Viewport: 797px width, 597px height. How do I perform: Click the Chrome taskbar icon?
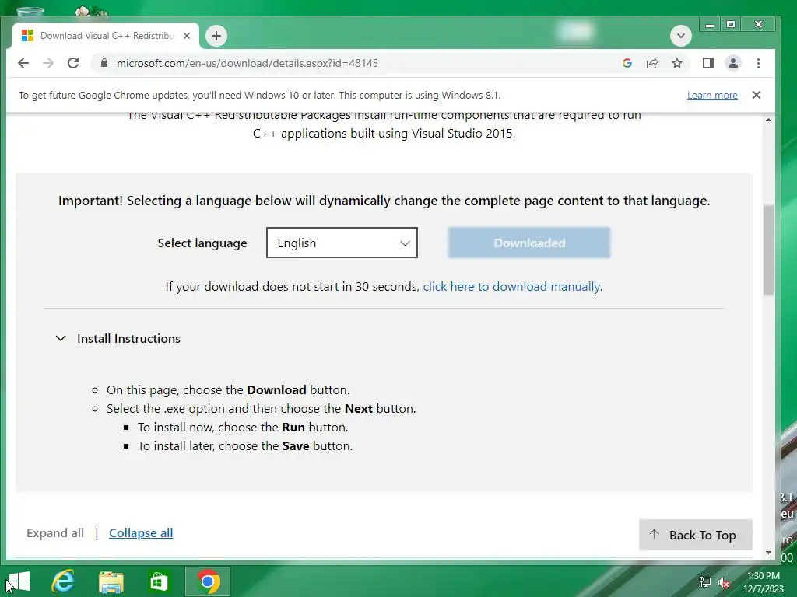[x=208, y=581]
